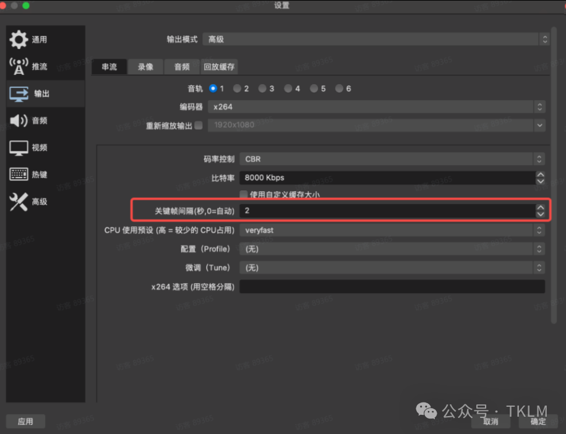Click the 输出 arrow icon in sidebar
Viewport: 566px width, 434px height.
point(20,93)
